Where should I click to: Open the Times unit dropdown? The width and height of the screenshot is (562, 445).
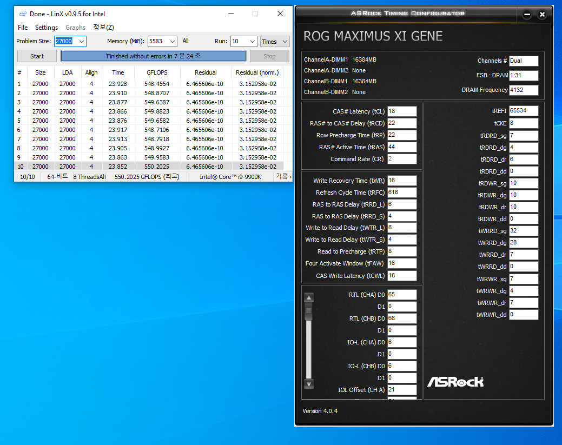(x=275, y=41)
